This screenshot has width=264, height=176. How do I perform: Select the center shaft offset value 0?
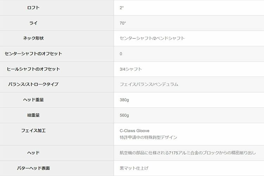pos(121,54)
